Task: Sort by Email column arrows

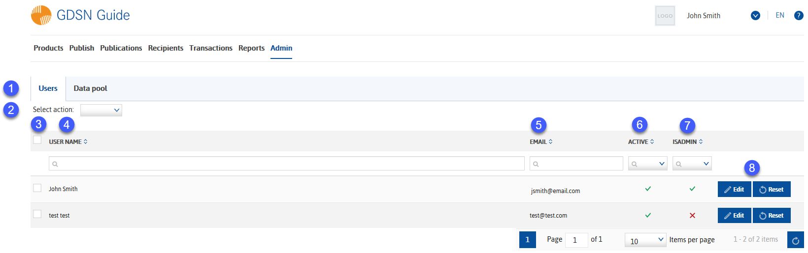Action: tap(551, 141)
